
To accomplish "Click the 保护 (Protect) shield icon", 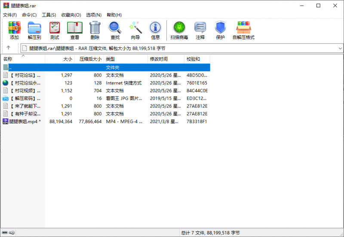I will pos(220,30).
